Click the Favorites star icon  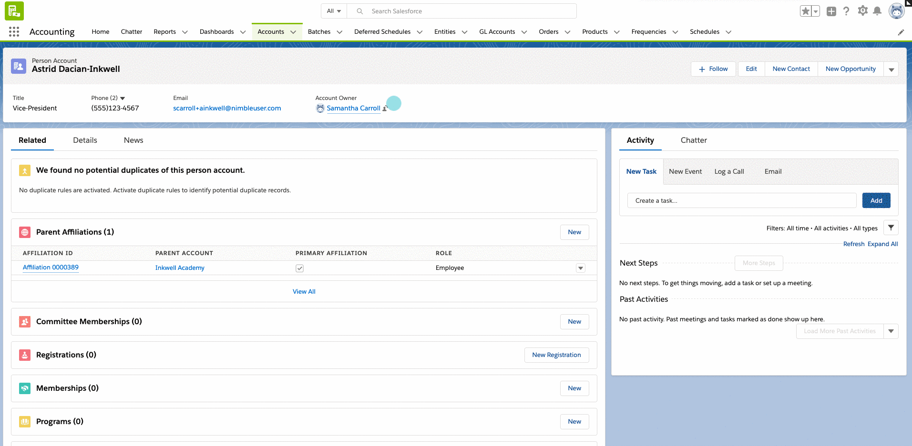click(805, 11)
